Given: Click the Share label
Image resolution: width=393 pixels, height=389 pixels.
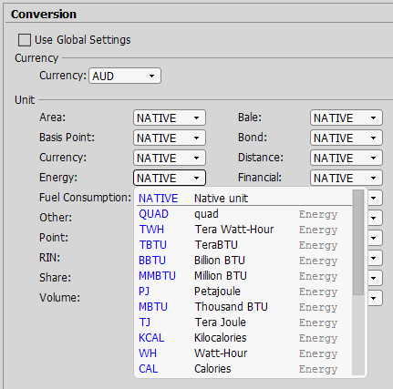Looking at the screenshot, I should click(x=55, y=278).
